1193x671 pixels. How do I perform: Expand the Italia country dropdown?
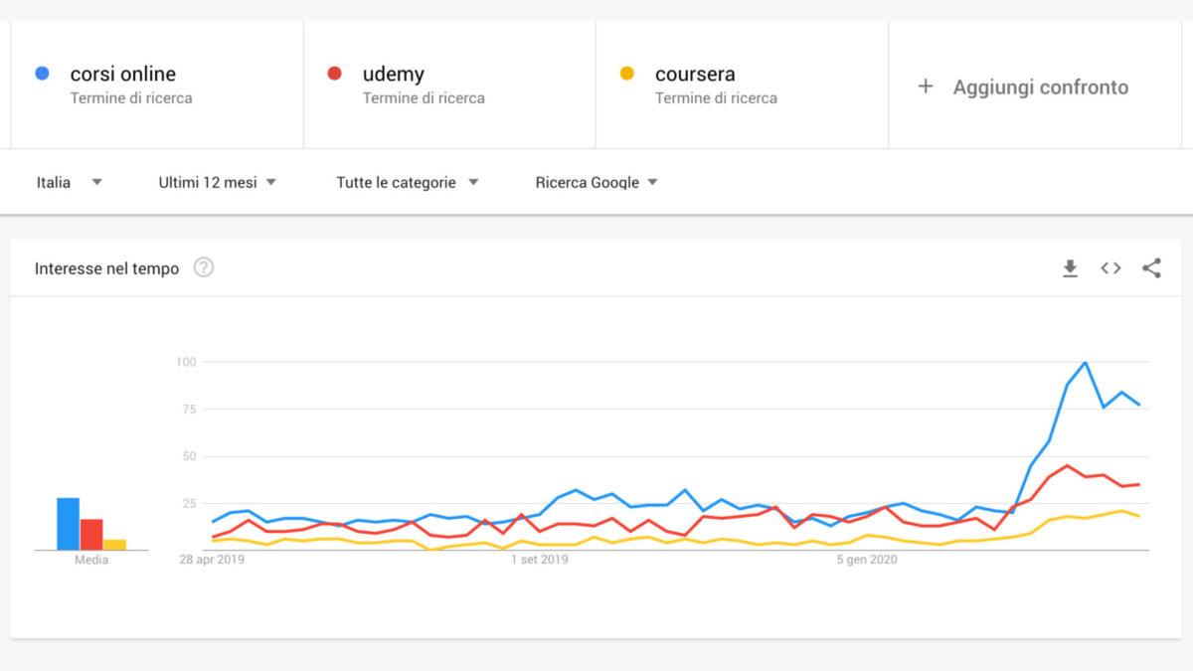coord(70,182)
